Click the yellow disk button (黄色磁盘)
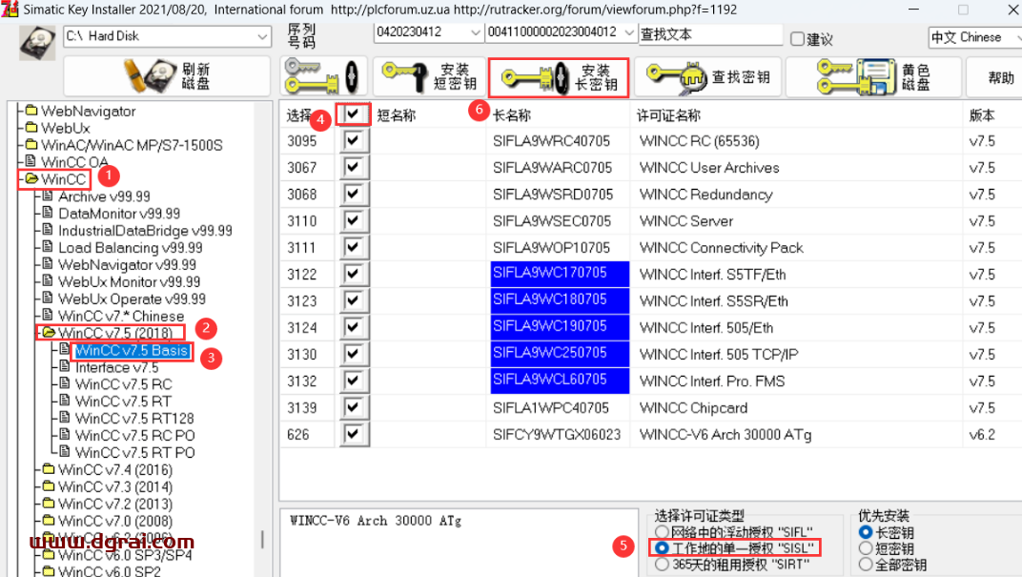This screenshot has height=577, width=1022. (x=871, y=76)
